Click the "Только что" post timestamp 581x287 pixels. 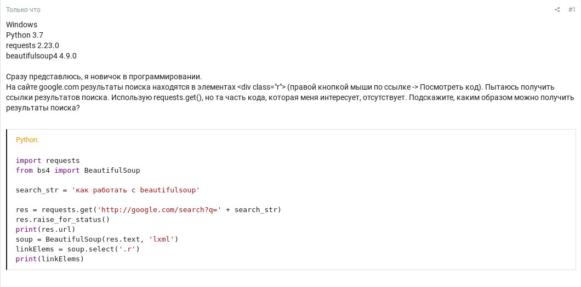(23, 10)
